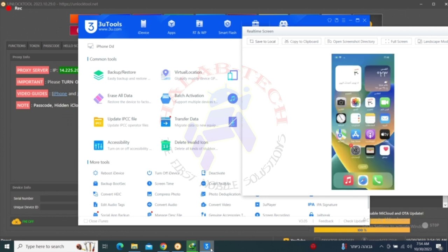Click Open Screenshot Directory button
Viewport: 448px width, 252px height.
click(351, 41)
